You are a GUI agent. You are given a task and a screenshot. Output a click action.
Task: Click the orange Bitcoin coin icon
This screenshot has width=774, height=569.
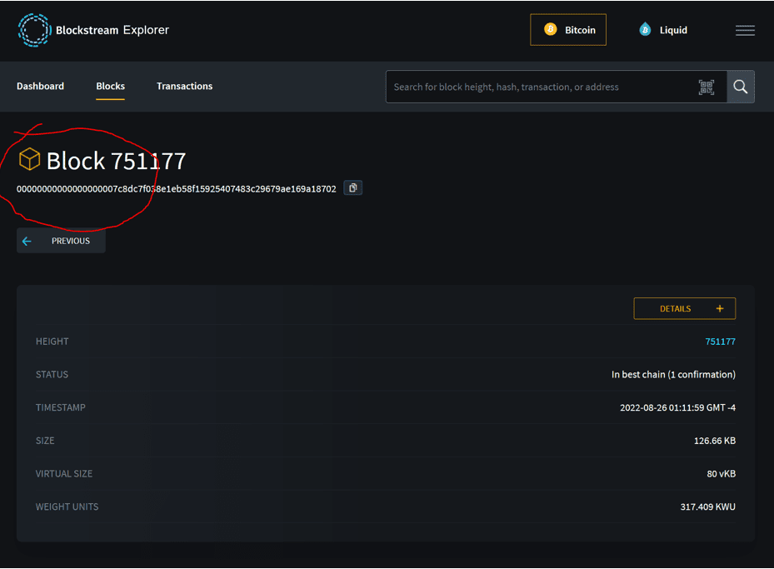coord(551,30)
